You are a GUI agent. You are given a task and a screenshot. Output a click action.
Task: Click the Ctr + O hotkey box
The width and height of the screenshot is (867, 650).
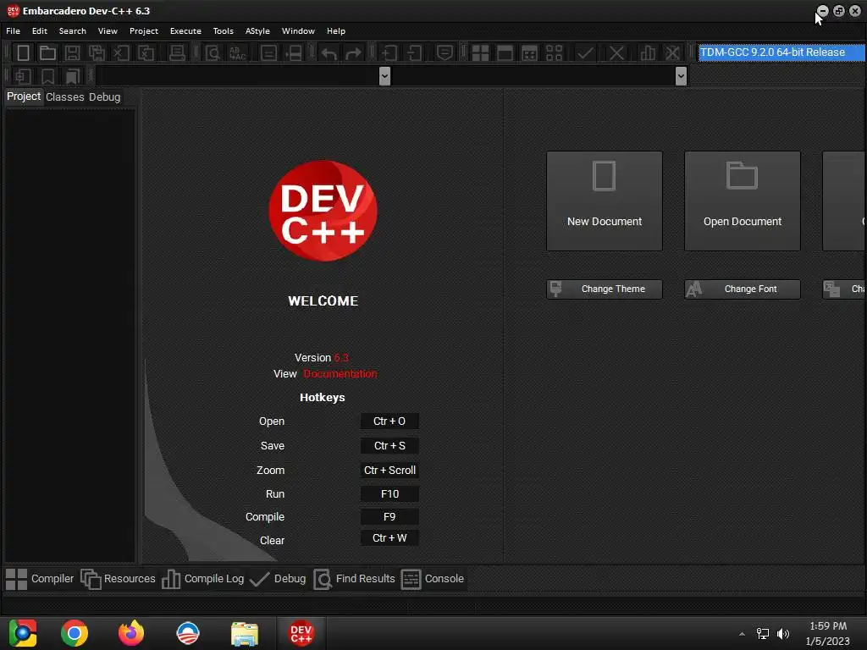389,421
